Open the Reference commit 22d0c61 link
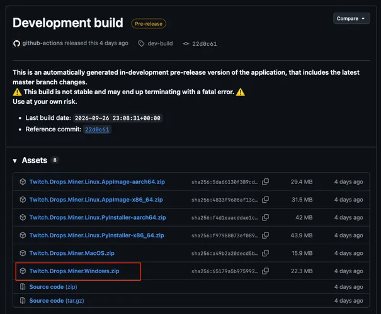This screenshot has width=381, height=314. (97, 129)
